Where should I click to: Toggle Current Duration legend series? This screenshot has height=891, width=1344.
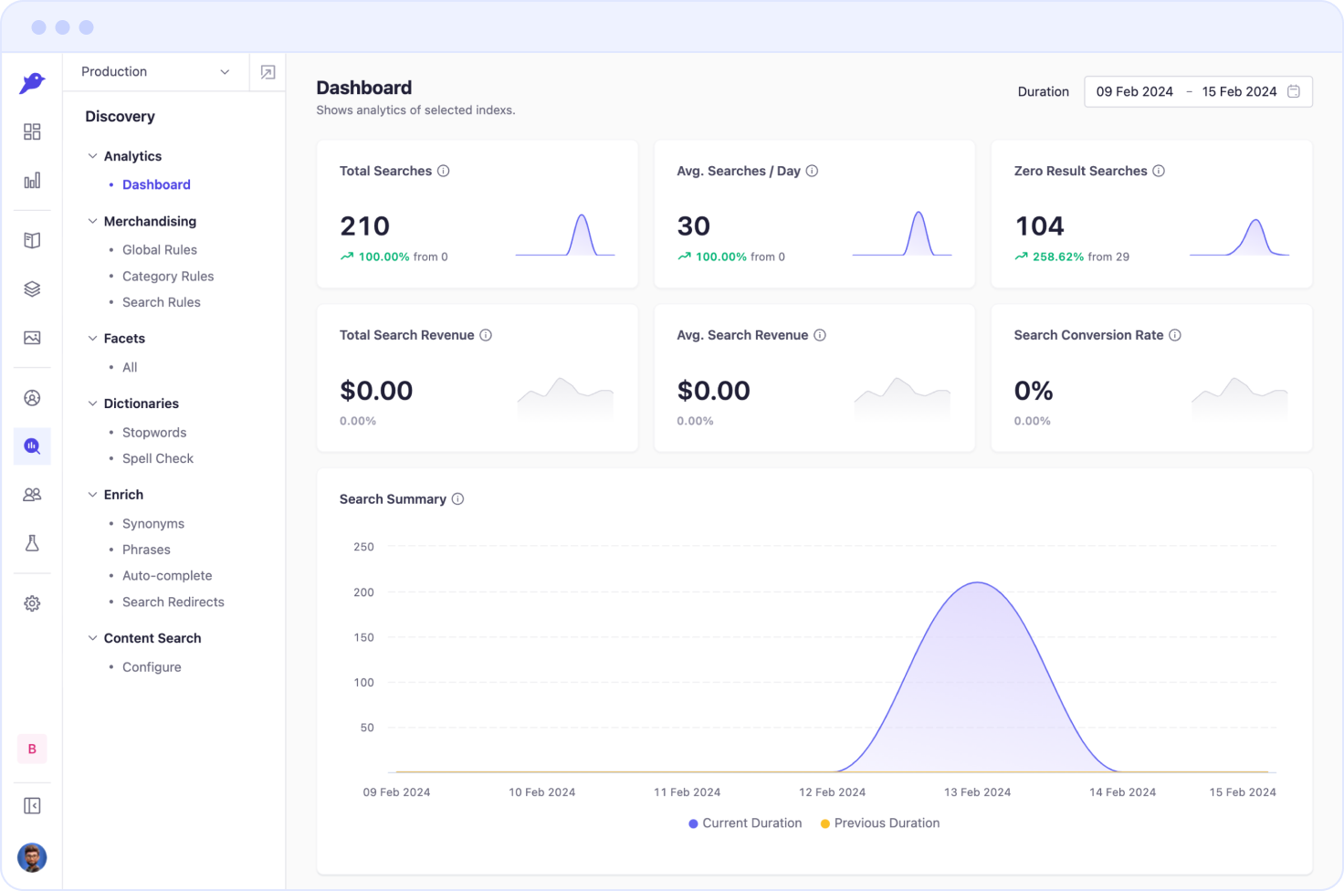[745, 823]
